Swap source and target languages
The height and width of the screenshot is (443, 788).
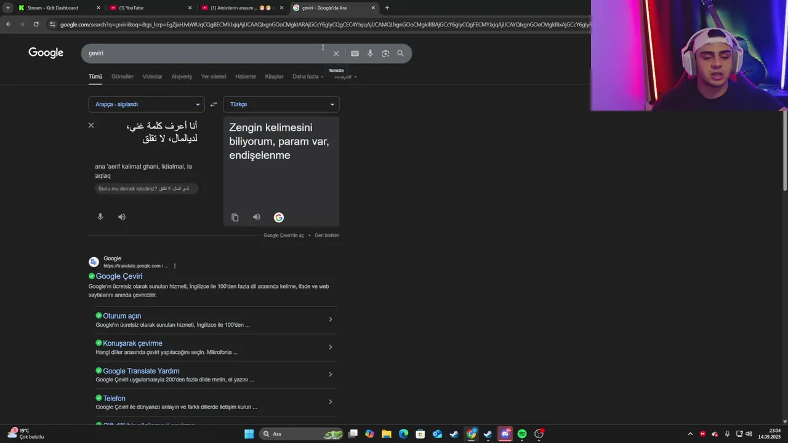coord(214,105)
